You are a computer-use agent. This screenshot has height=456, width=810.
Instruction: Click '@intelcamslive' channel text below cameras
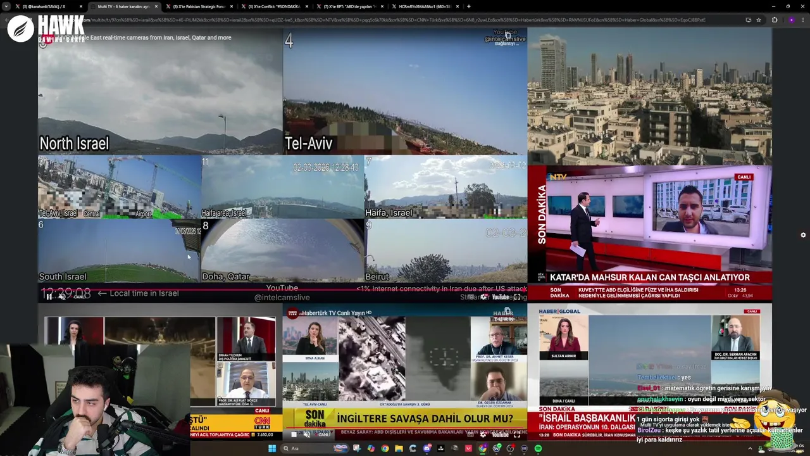click(x=282, y=298)
